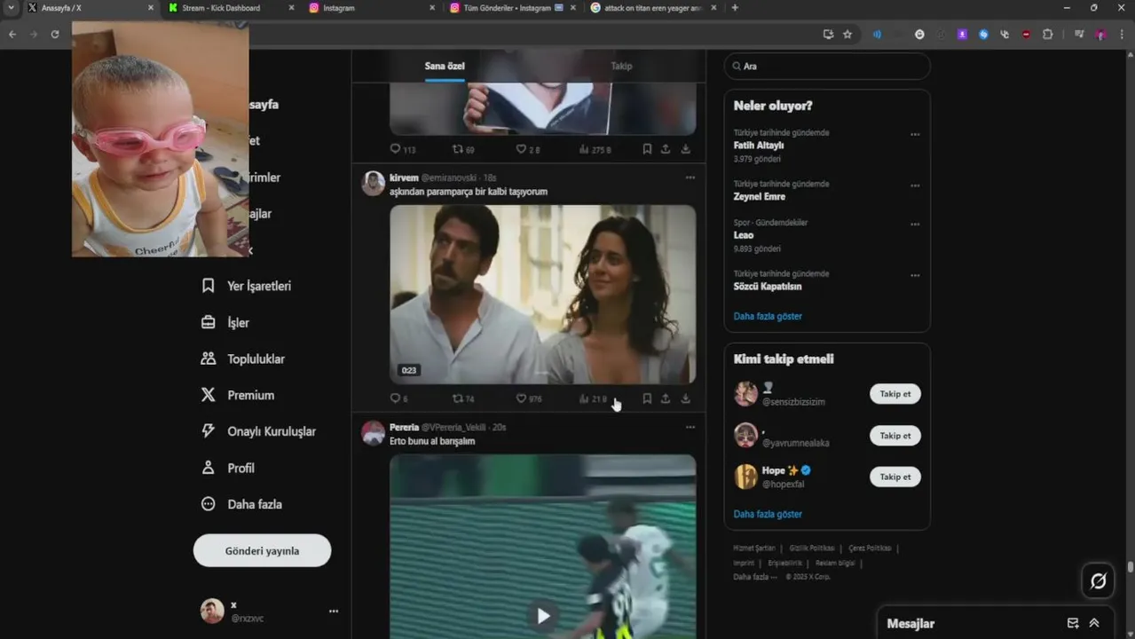Open Hizmet Şartları footer link
1135x639 pixels.
tap(754, 548)
